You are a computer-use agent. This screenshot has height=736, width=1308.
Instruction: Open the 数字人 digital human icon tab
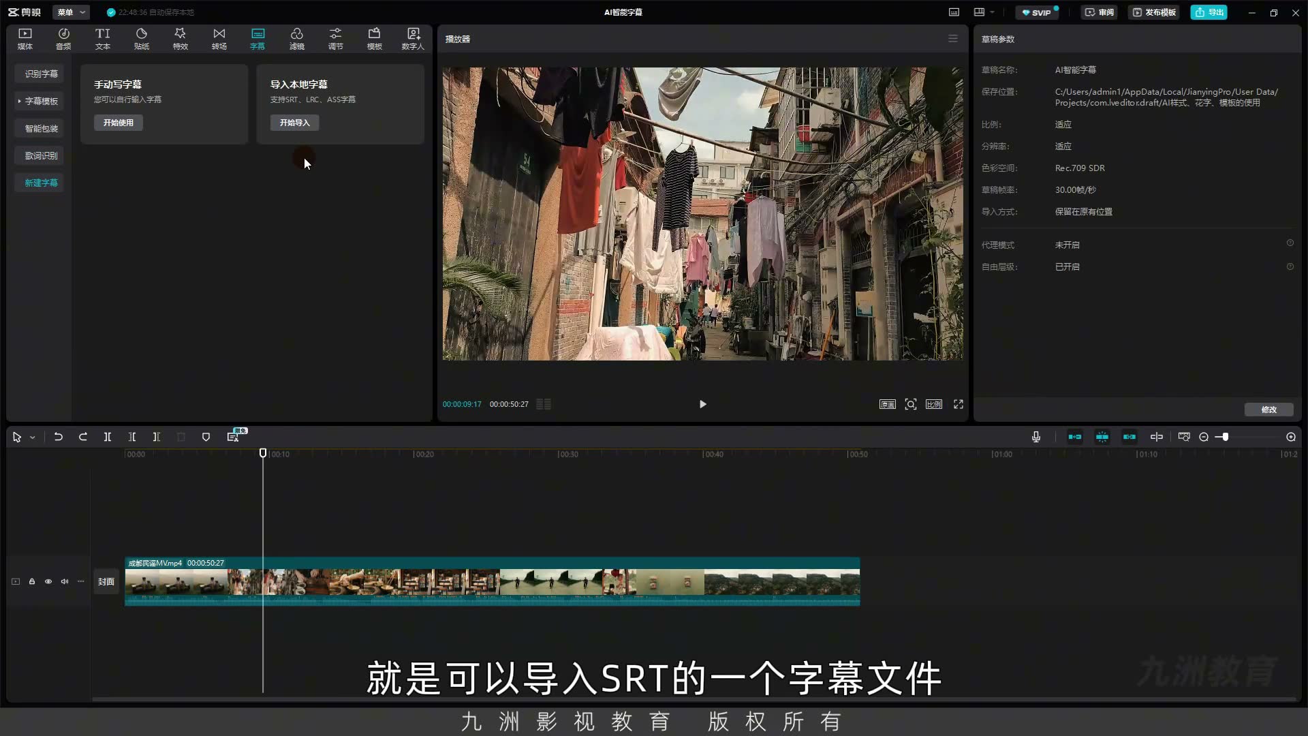[x=413, y=39]
